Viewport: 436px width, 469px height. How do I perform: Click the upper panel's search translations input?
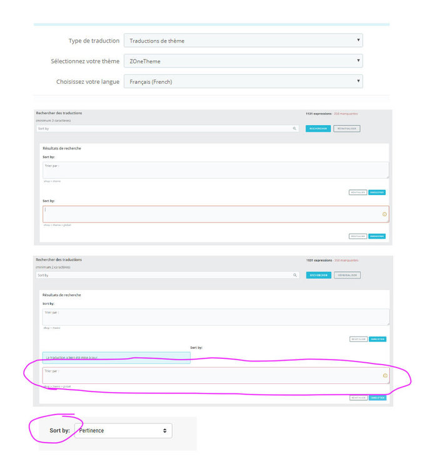168,129
